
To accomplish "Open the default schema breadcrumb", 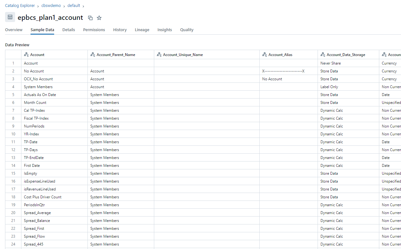I will [x=74, y=6].
